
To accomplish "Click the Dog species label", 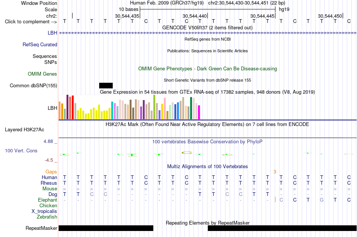I will point(53,194).
